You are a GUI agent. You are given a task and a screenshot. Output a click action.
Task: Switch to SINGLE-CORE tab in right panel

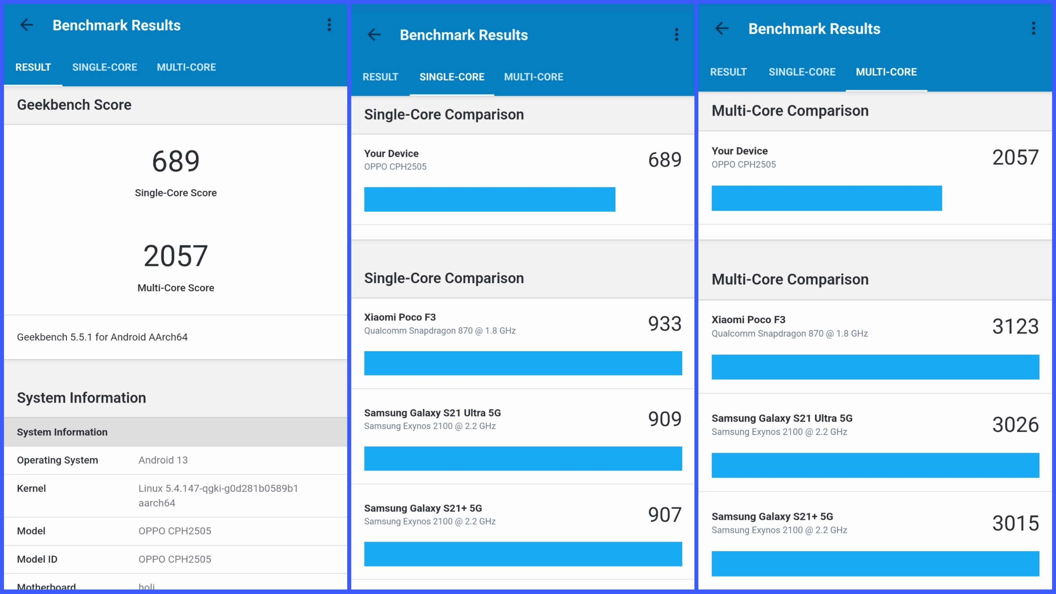tap(802, 72)
